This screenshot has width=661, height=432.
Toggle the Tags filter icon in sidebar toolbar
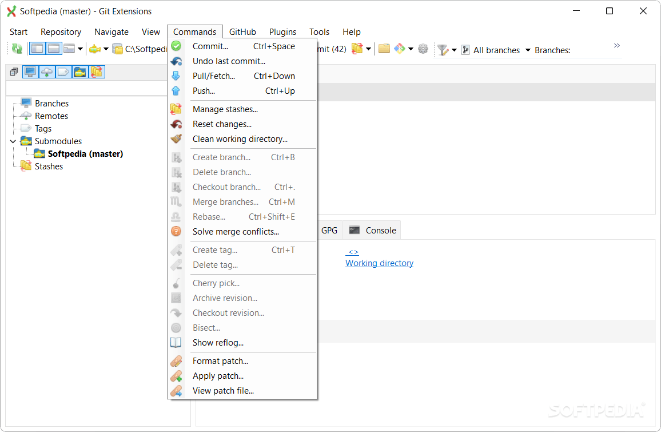click(x=62, y=72)
